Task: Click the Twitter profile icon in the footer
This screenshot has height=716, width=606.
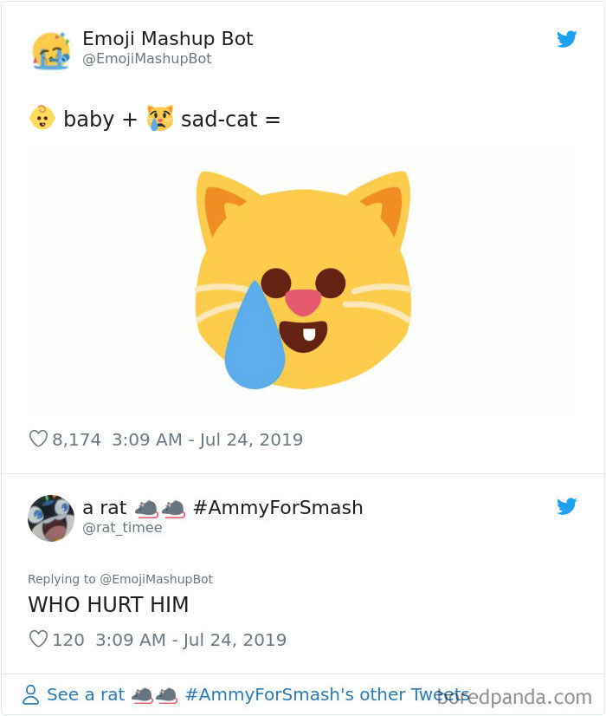Action: pos(31,693)
